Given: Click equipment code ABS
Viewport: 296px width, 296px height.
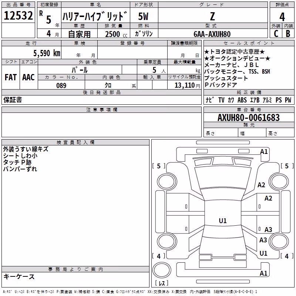Looking at the screenshot, I should 242,100.
